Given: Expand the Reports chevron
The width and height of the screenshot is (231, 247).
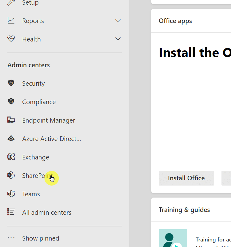Looking at the screenshot, I should 118,21.
